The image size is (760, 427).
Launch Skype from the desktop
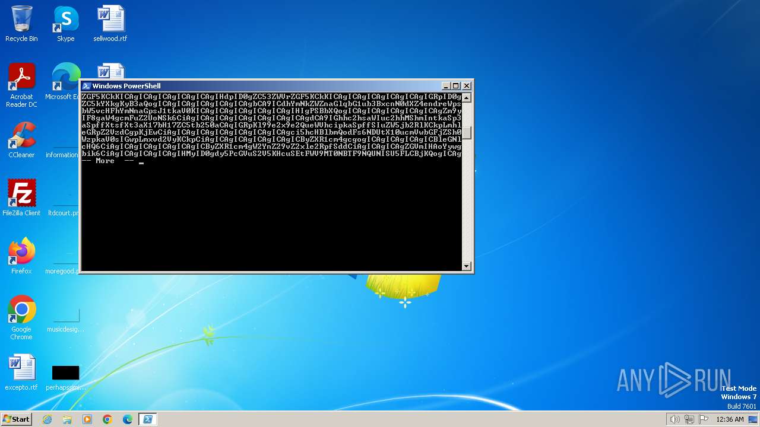pos(65,24)
